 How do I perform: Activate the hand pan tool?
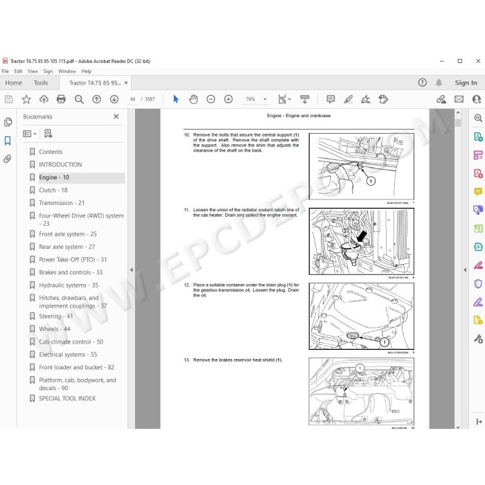point(193,99)
